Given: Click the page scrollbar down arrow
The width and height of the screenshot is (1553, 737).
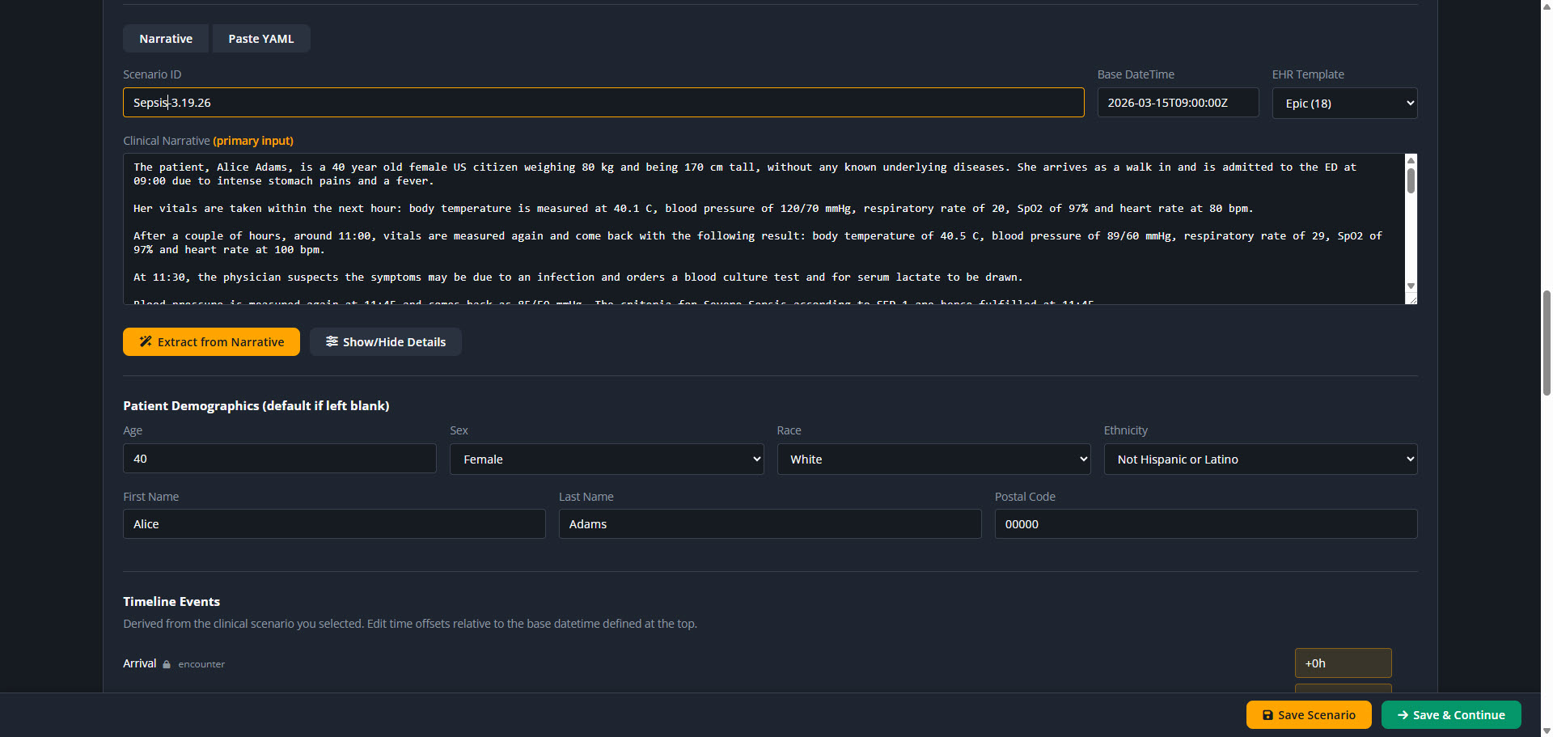Looking at the screenshot, I should (1547, 731).
